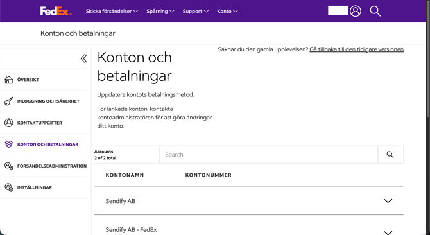430x235 pixels.
Task: Open the header search magnifier
Action: tap(375, 12)
